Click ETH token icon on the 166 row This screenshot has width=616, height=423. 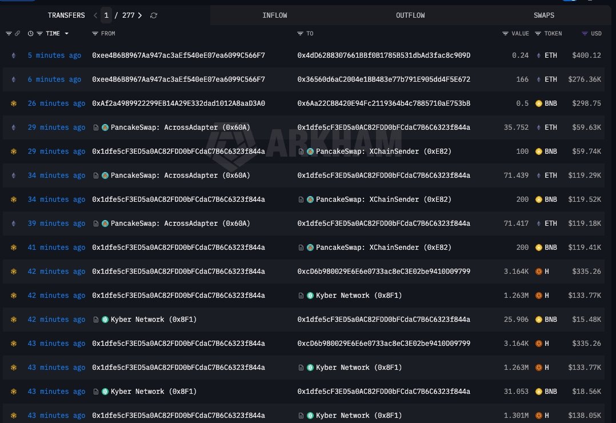point(539,79)
